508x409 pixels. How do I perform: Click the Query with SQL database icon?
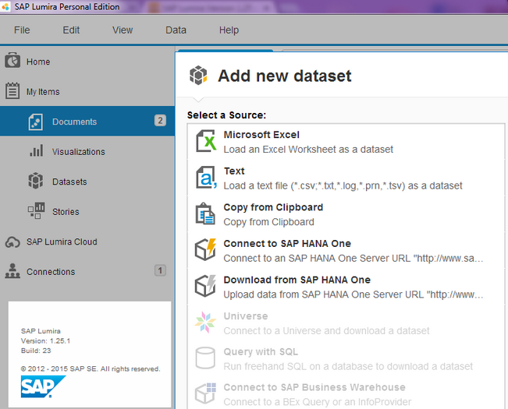(x=205, y=358)
